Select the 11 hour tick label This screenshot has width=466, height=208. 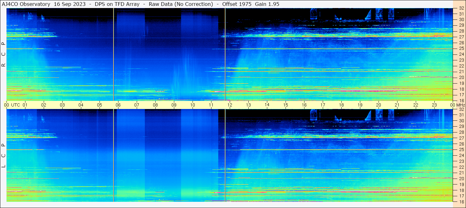click(211, 105)
